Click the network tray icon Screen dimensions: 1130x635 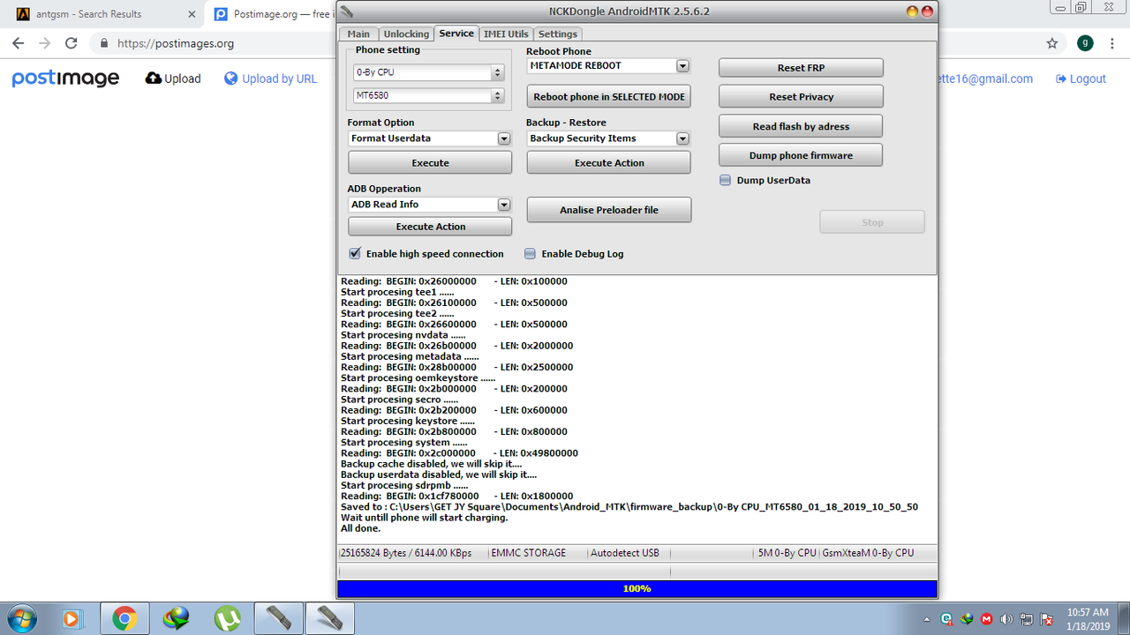(x=1027, y=619)
